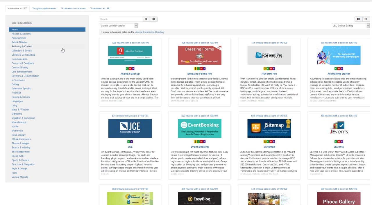Switch to grid view layout

point(358,19)
